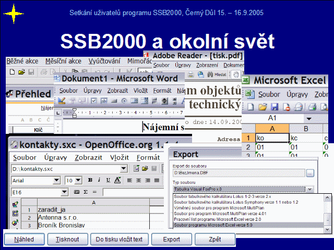Select Hand tool in Adobe Reader

click(236, 74)
